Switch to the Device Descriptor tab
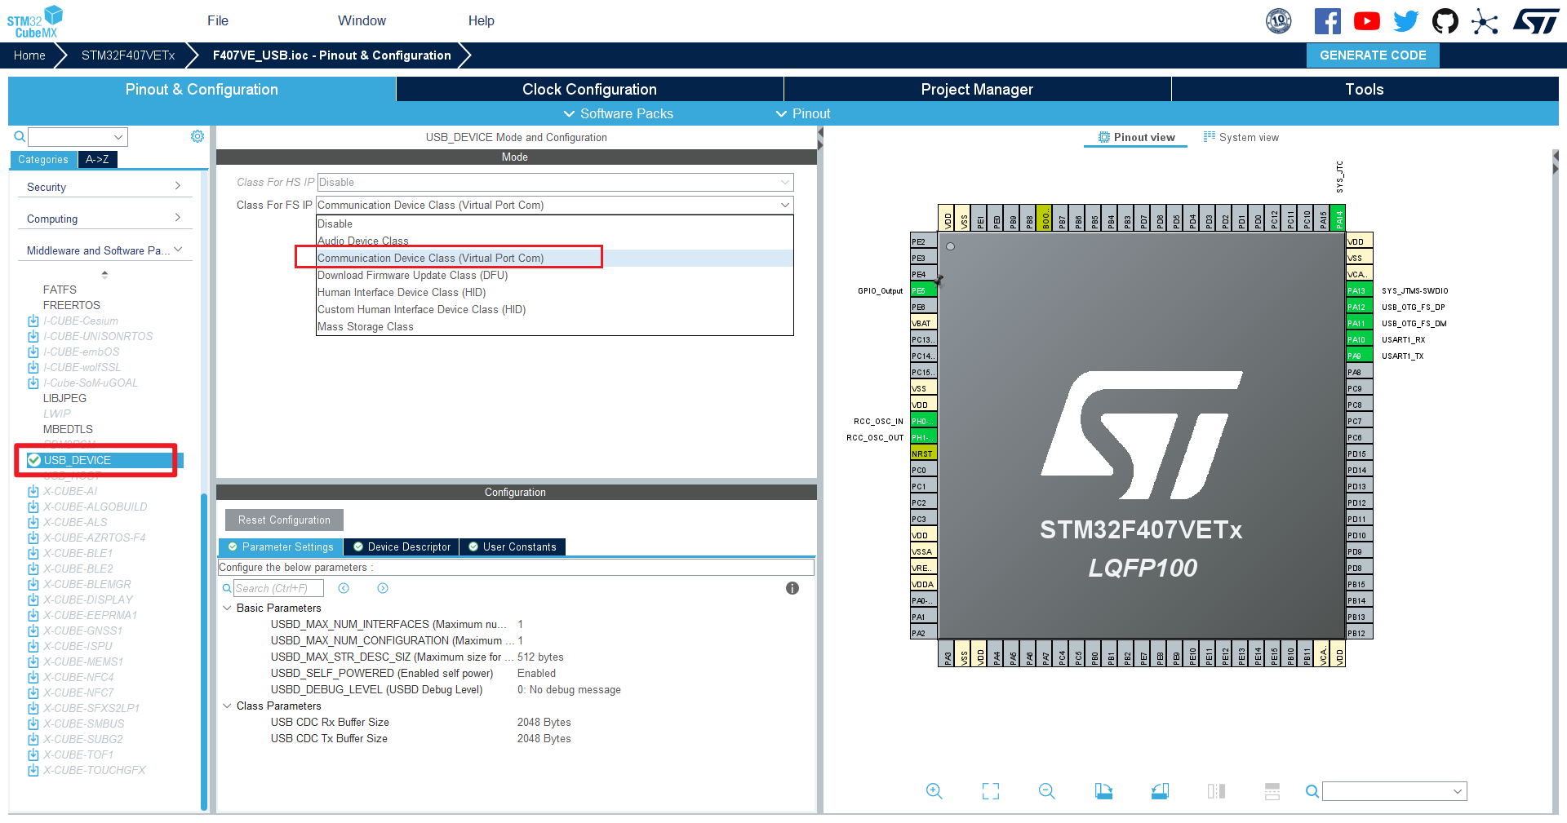The image size is (1567, 823). 402,546
